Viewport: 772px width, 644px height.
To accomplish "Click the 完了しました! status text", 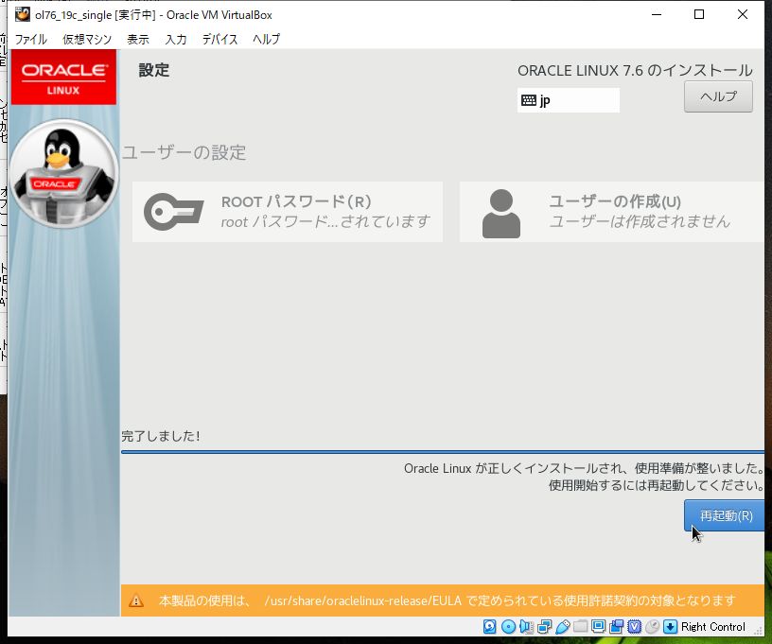I will pos(161,436).
